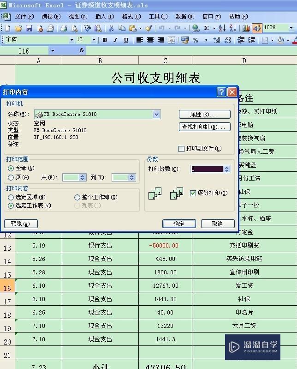Image resolution: width=297 pixels, height=369 pixels.
Task: Open the zoom percentage dropdown
Action: [291, 28]
